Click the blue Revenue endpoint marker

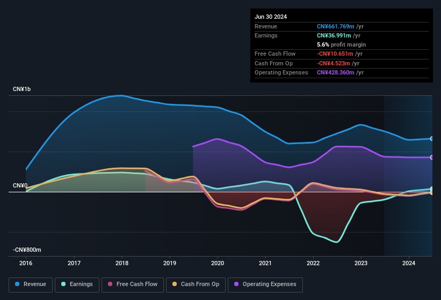click(432, 139)
